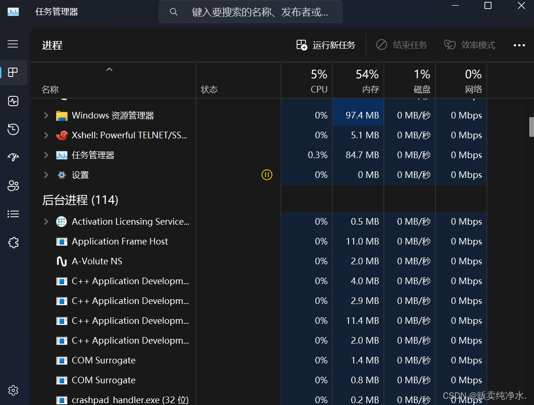Expand the Xshell process group
Screen dimensions: 534x405
tap(46, 135)
